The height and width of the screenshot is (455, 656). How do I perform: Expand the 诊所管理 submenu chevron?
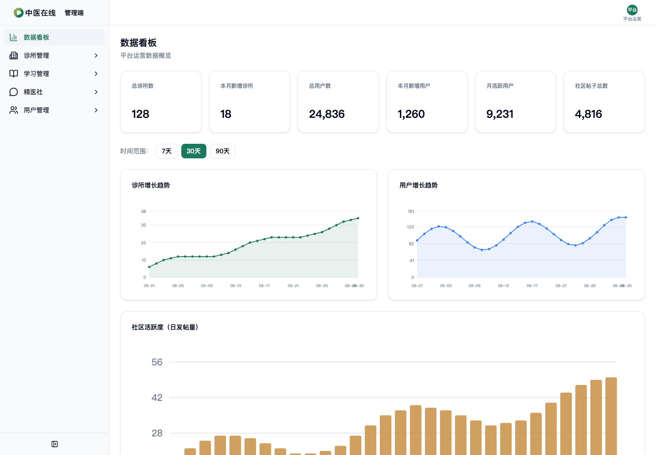(x=96, y=56)
